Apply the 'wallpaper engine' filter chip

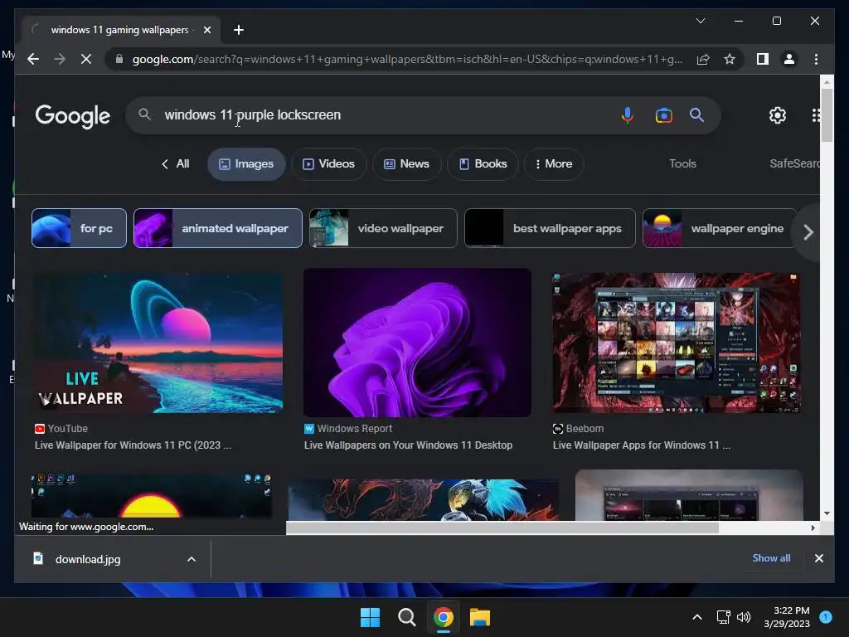720,228
